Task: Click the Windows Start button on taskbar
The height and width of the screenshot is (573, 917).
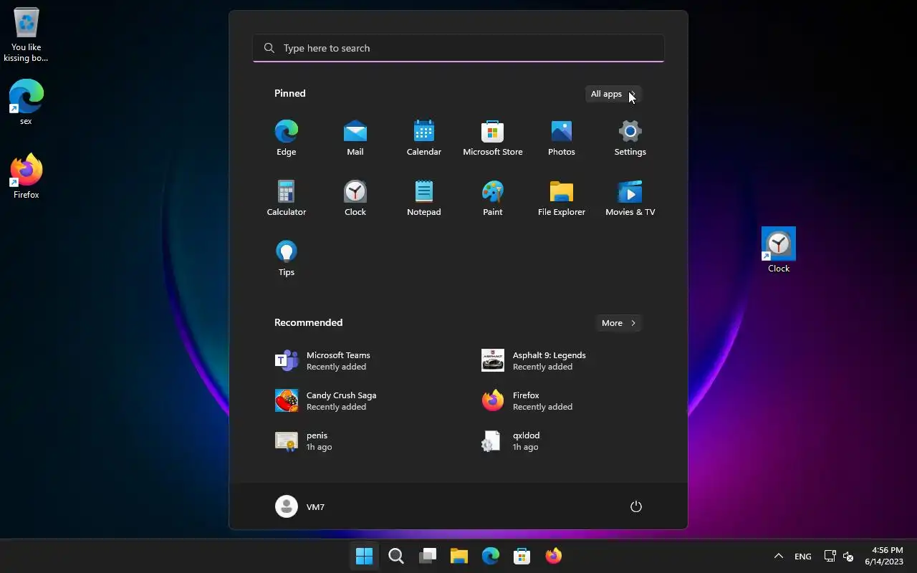Action: [x=364, y=556]
